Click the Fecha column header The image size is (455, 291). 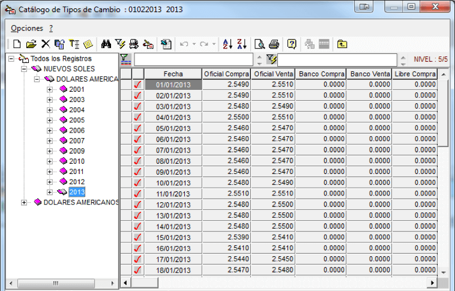(173, 74)
